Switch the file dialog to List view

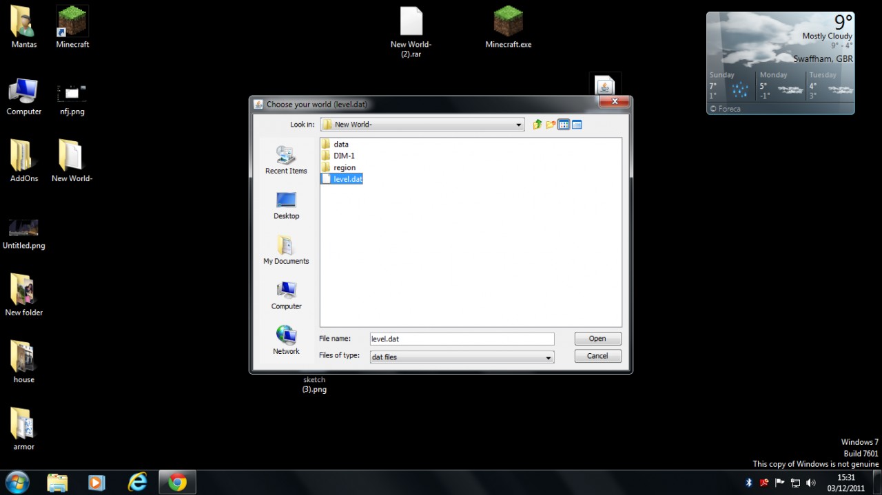pyautogui.click(x=564, y=125)
